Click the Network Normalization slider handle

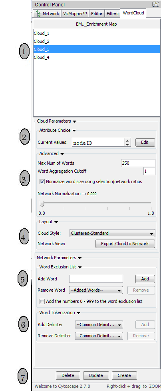click(42, 204)
